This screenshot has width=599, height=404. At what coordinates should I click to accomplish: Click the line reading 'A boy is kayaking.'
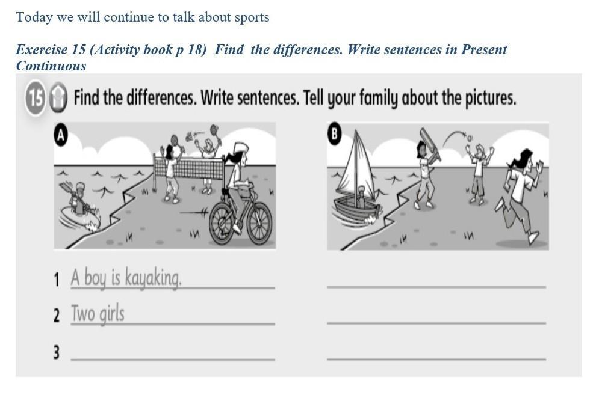click(x=126, y=278)
